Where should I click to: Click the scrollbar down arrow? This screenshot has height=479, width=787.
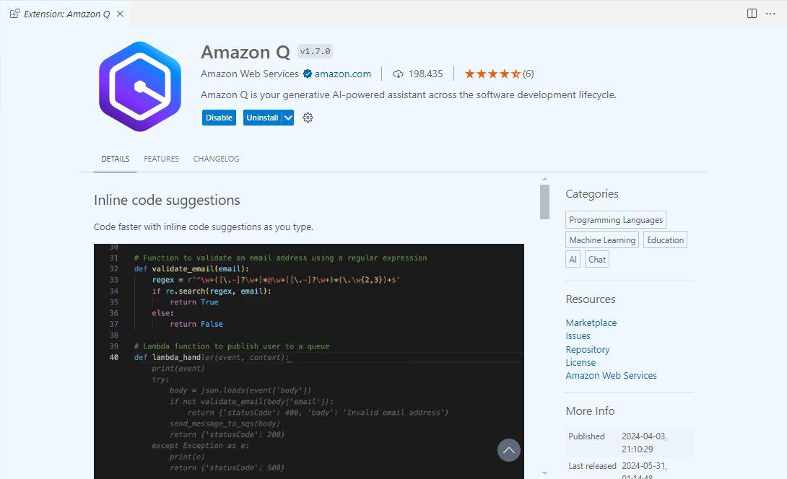pos(544,473)
